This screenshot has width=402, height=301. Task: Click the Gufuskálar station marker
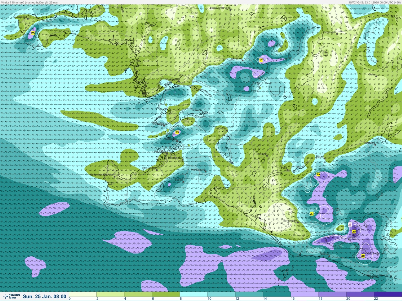pos(28,19)
